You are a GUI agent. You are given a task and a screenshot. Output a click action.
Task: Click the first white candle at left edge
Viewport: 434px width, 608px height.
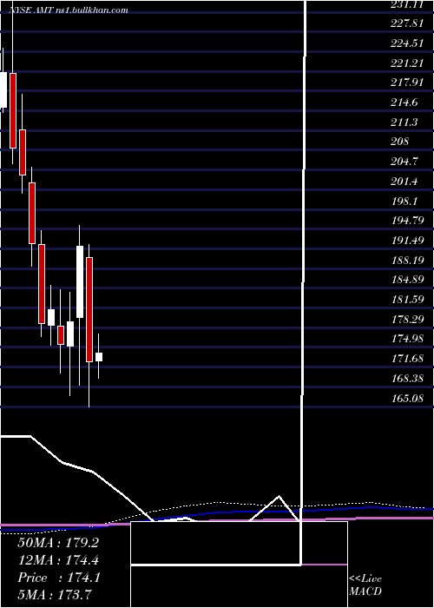3,89
